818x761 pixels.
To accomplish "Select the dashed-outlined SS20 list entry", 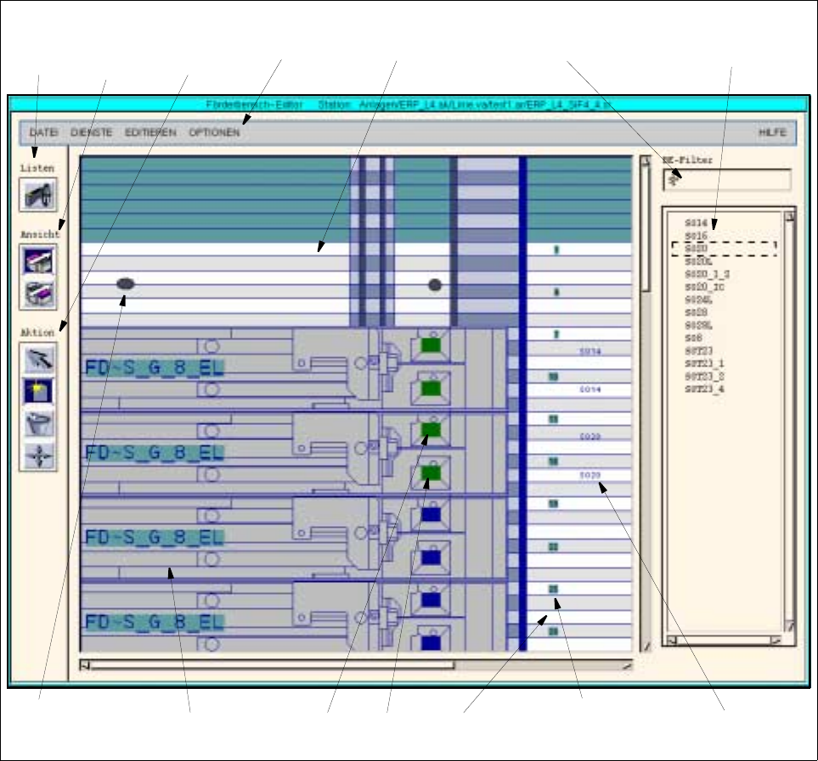I will tap(724, 249).
